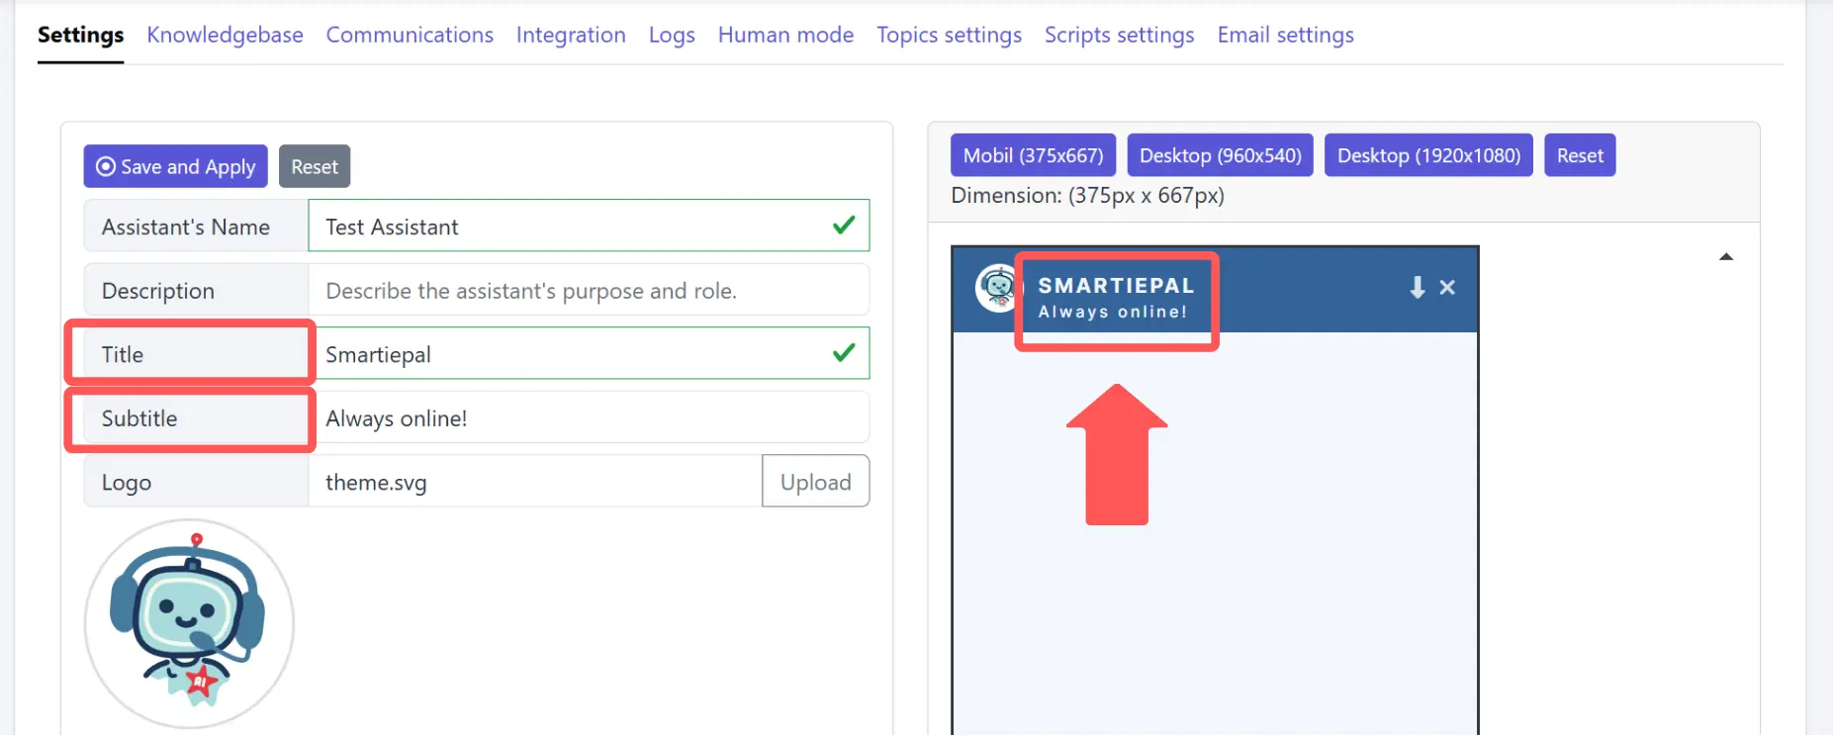Screen dimensions: 1833x736
Task: Click the download arrow icon in chat widget header
Action: coord(1417,288)
